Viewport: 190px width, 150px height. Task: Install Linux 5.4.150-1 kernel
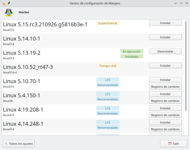coord(165,94)
